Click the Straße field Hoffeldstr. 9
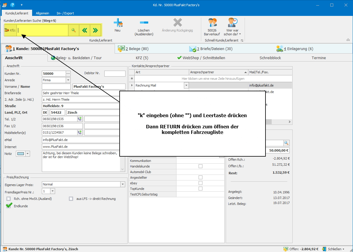This screenshot has height=252, width=353. click(x=81, y=106)
